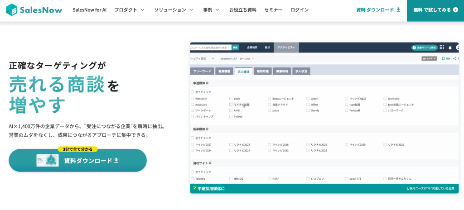Remove the SalesNowスコア 20~100点 filter

[x=253, y=58]
